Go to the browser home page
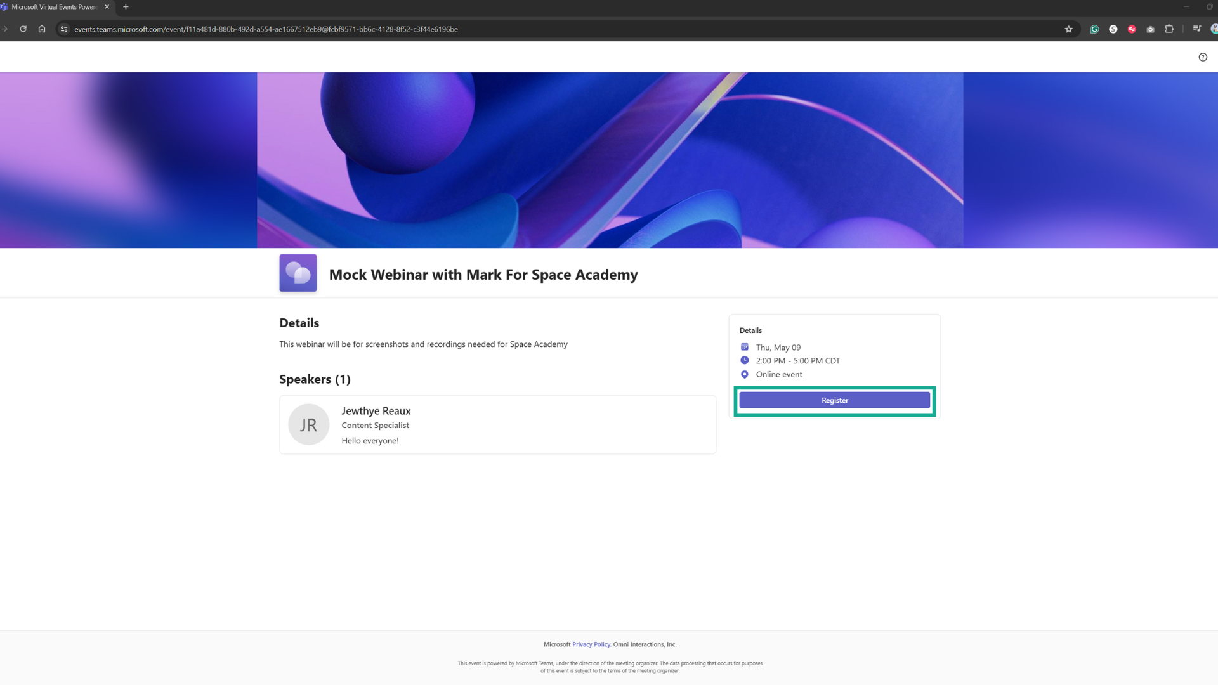 click(x=42, y=29)
